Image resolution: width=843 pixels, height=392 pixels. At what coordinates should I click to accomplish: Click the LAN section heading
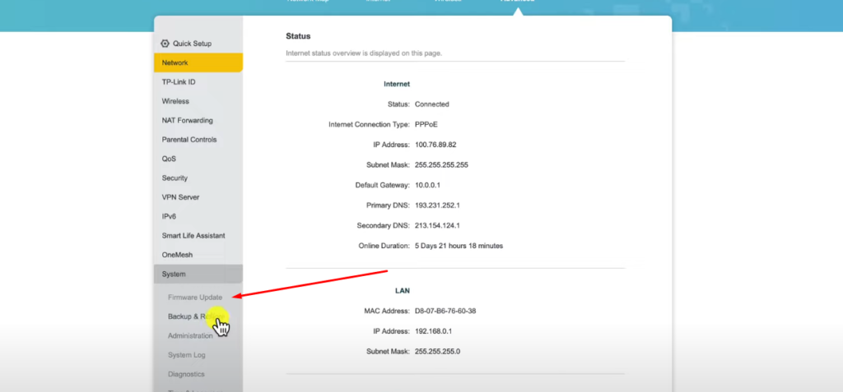[402, 291]
